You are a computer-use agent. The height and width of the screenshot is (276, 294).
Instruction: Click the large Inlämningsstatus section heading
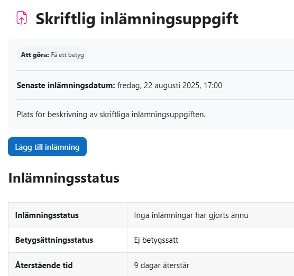(x=64, y=178)
